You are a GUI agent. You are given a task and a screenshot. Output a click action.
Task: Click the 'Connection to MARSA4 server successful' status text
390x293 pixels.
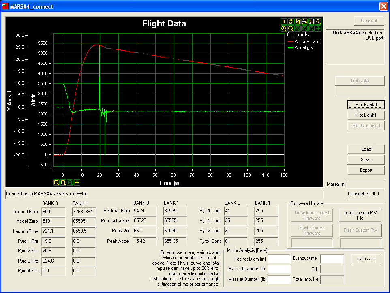click(46, 194)
